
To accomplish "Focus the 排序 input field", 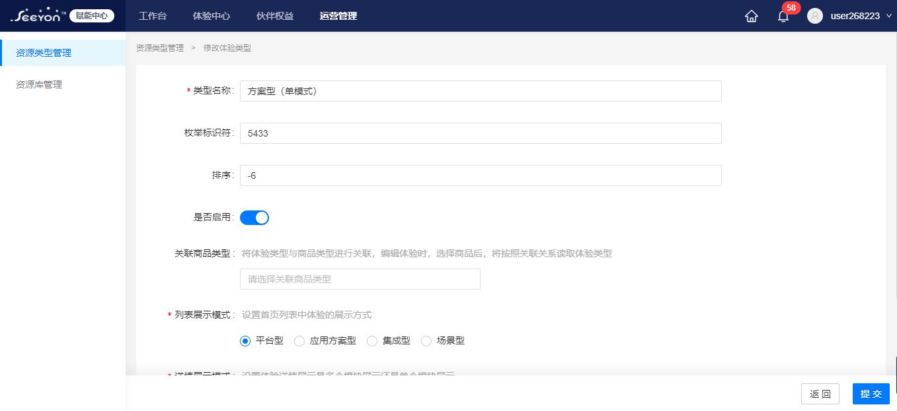I will [481, 175].
